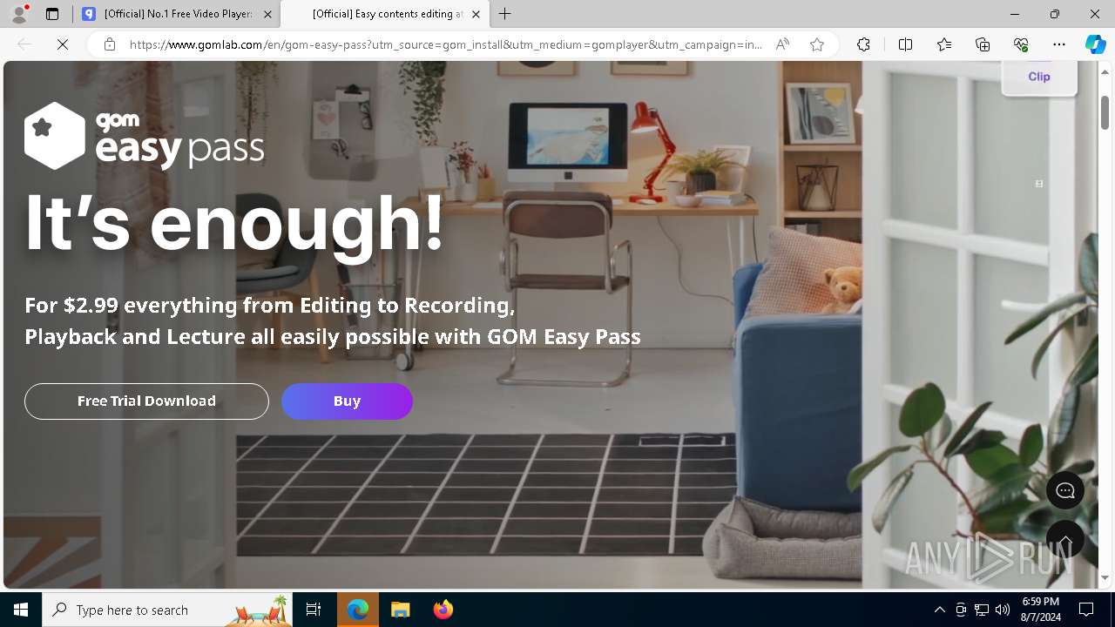Click the gomlab.com address bar
Viewport: 1115px width, 627px height.
(444, 44)
